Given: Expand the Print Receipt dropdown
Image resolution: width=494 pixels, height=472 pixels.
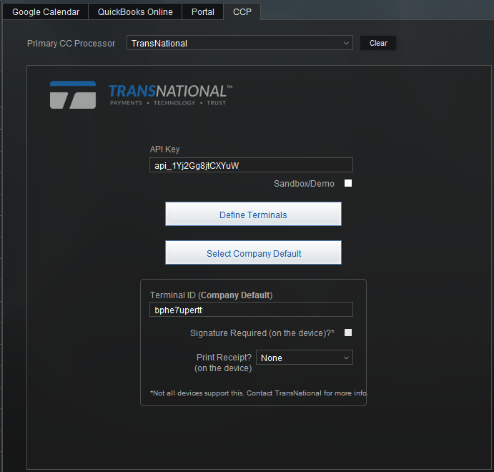Looking at the screenshot, I should (305, 358).
